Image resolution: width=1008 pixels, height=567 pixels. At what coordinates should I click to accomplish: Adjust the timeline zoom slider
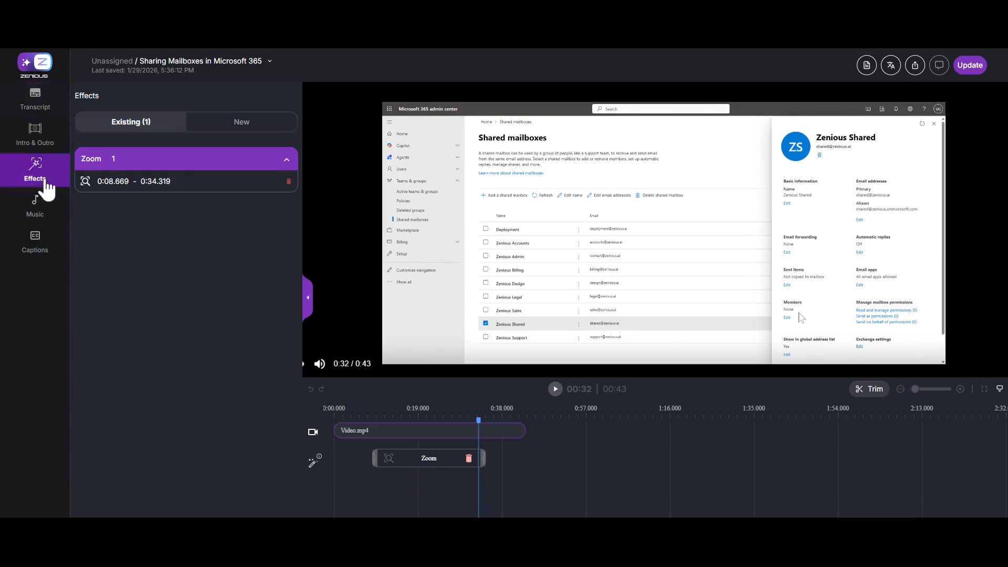[x=915, y=389]
